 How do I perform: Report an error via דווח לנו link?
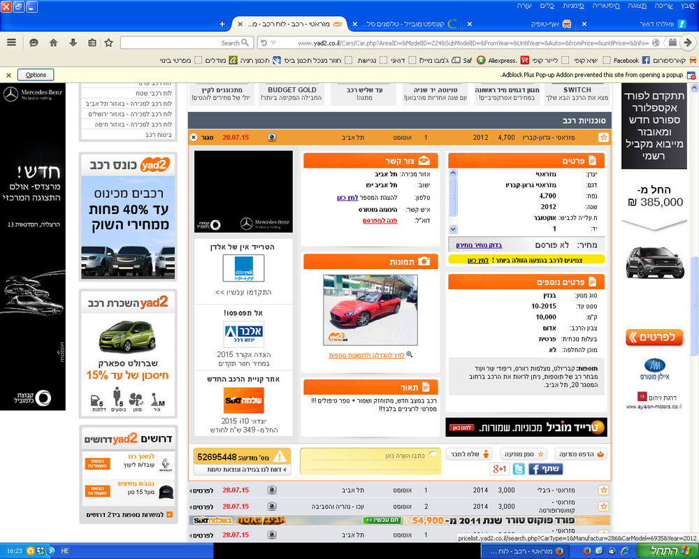tap(242, 470)
